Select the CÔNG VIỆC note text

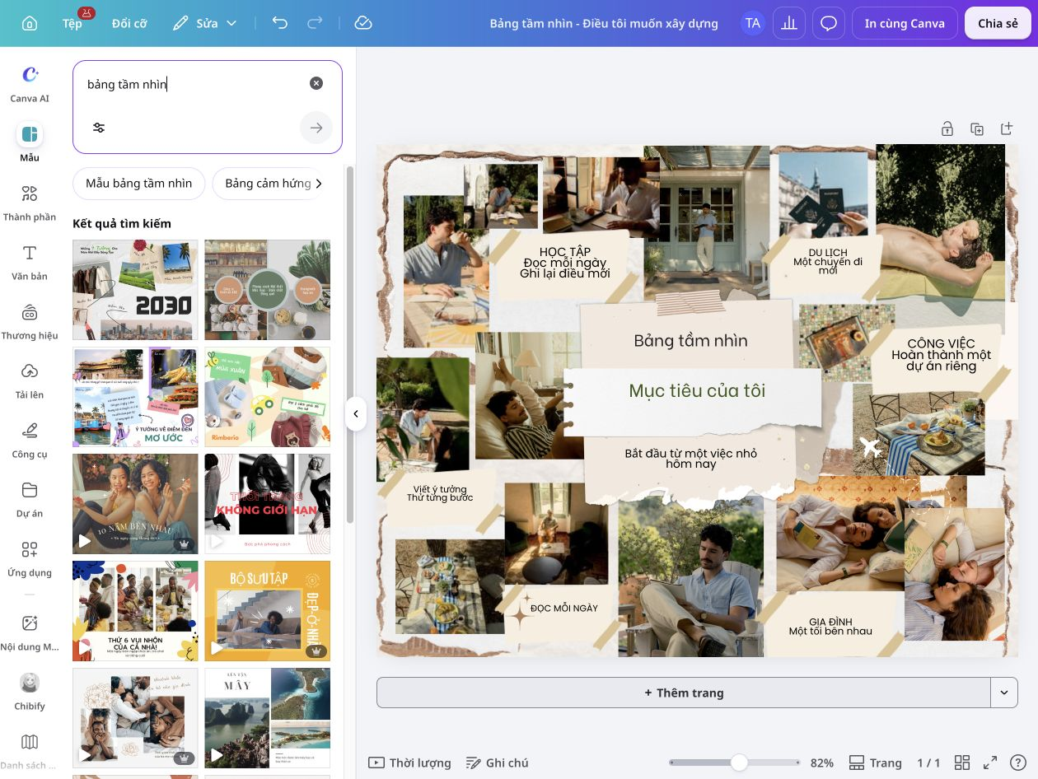point(941,355)
